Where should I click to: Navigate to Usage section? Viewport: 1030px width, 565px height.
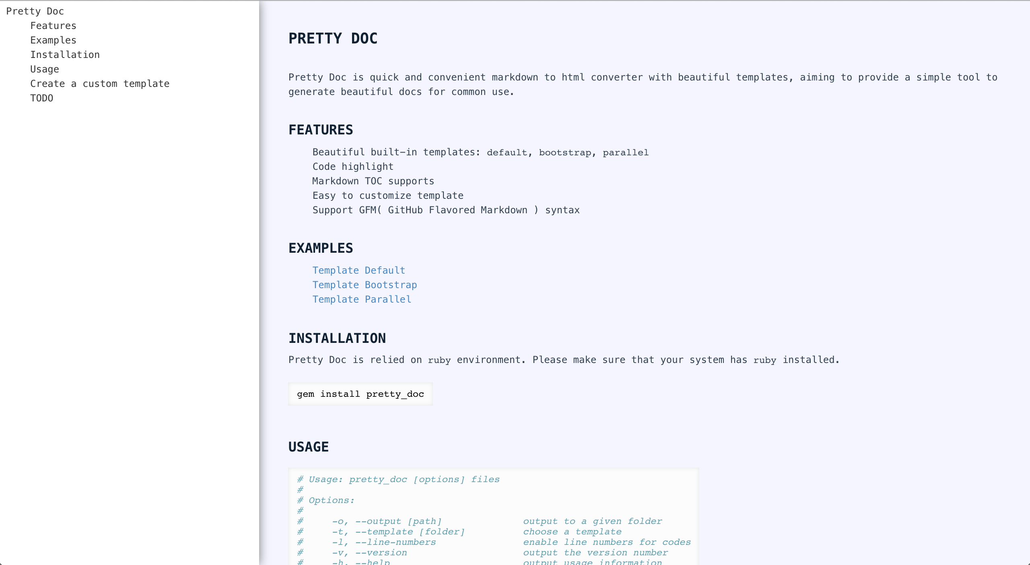pos(44,69)
